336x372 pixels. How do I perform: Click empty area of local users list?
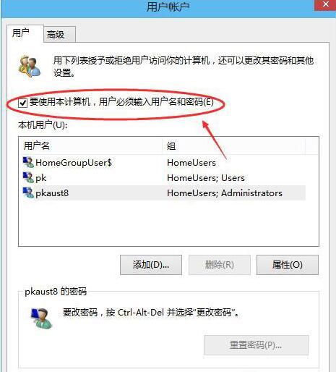click(168, 223)
